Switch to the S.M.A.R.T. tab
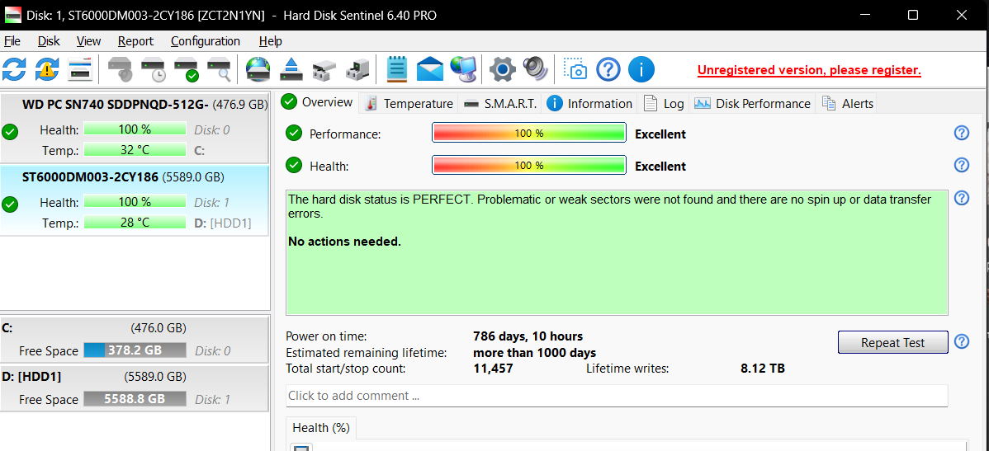The width and height of the screenshot is (989, 451). (x=500, y=103)
